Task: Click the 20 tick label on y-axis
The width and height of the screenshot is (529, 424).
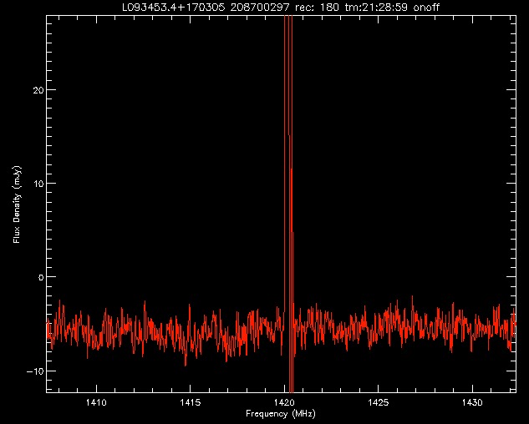Action: coord(37,90)
